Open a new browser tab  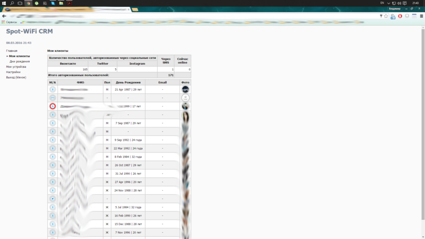click(x=135, y=10)
